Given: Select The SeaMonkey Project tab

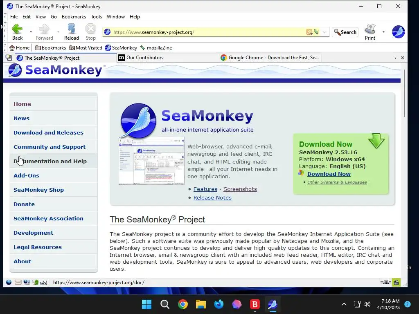Looking at the screenshot, I should [x=65, y=58].
